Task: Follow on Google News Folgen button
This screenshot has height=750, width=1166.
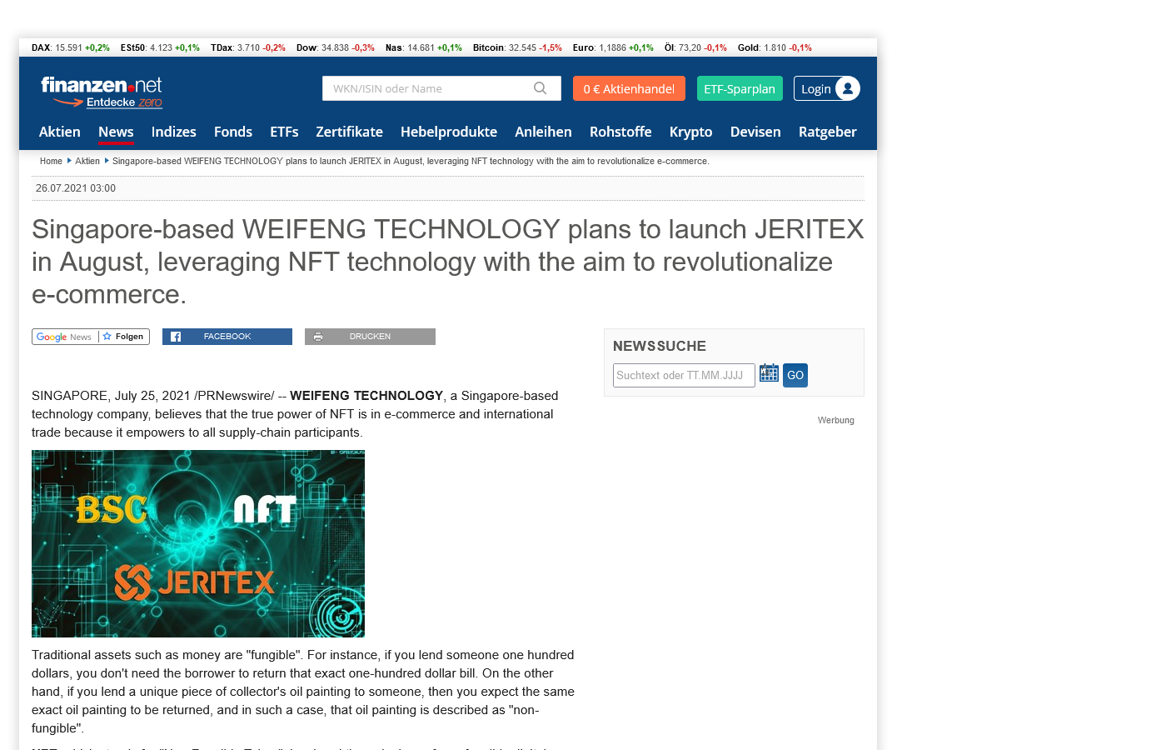Action: point(91,337)
